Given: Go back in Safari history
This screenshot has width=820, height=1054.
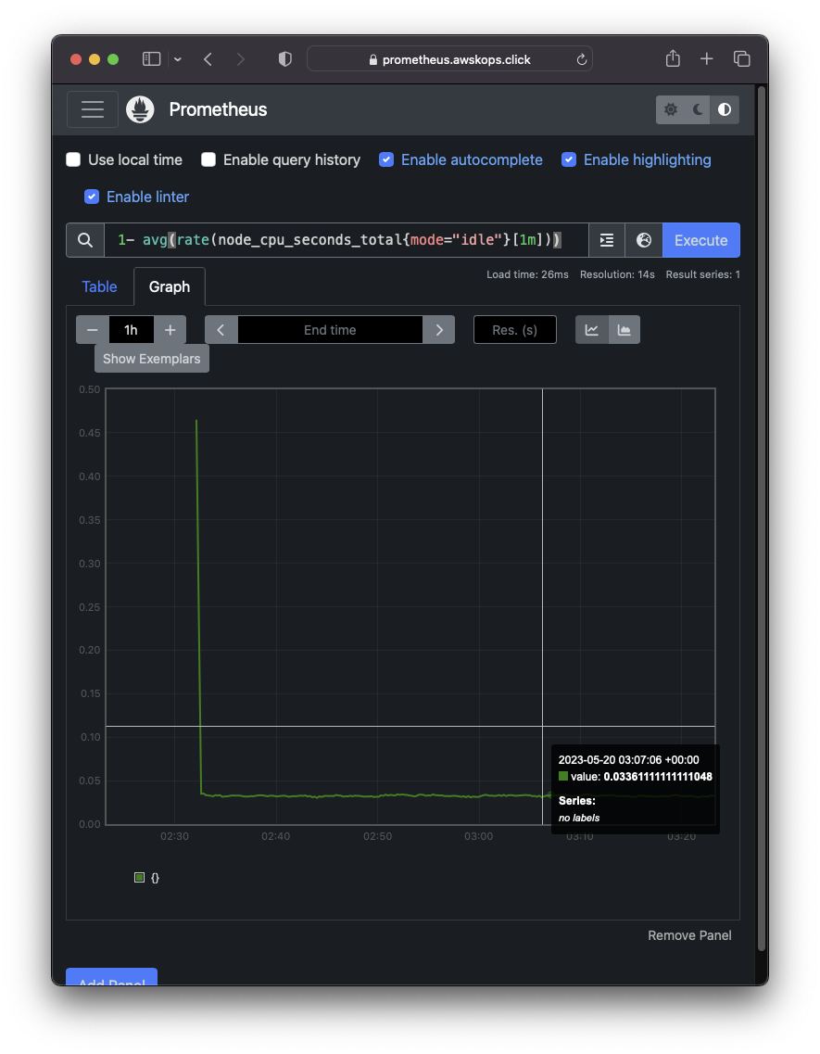Looking at the screenshot, I should click(208, 59).
